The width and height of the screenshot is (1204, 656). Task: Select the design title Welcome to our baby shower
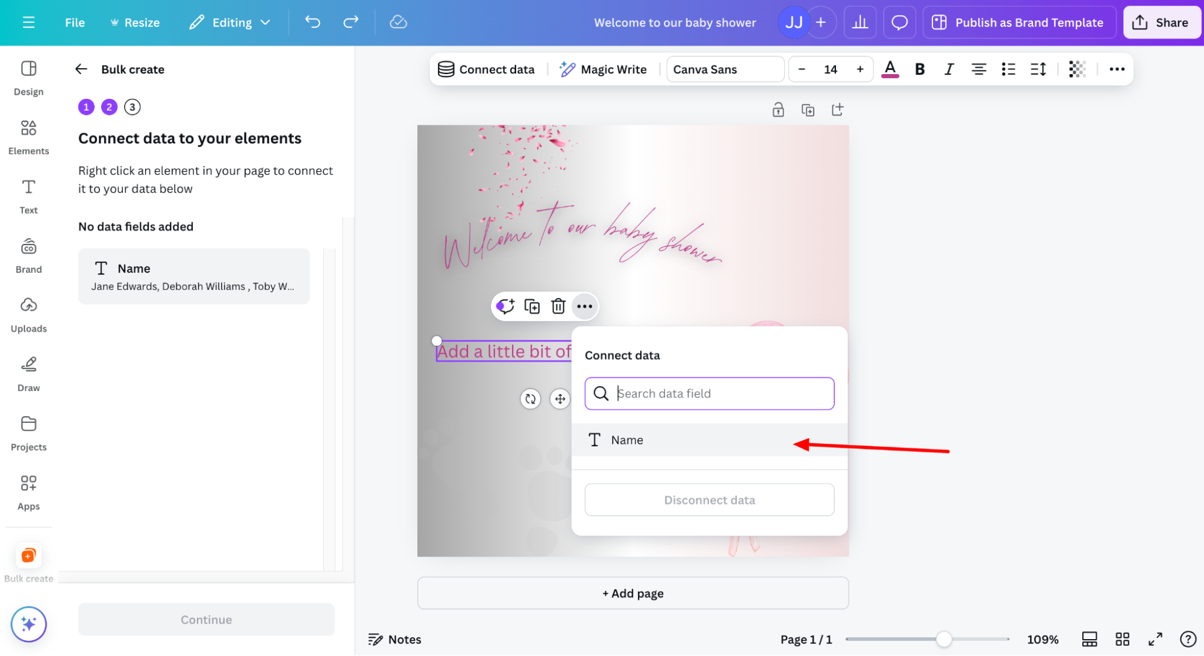pyautogui.click(x=675, y=22)
